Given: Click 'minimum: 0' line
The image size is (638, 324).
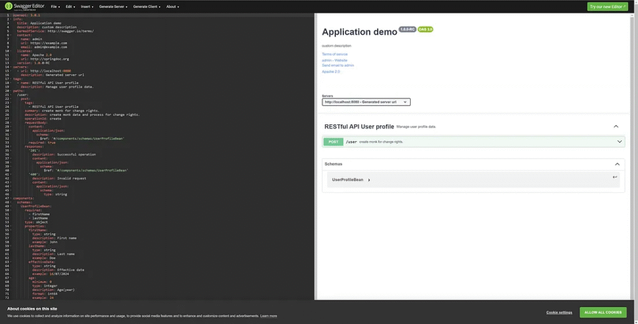Looking at the screenshot, I should 42,282.
